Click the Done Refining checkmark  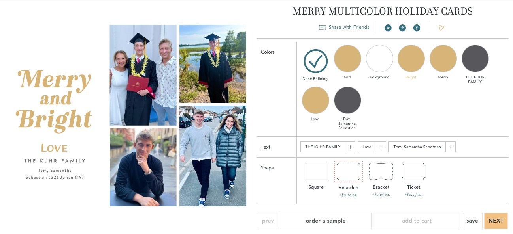coord(315,61)
